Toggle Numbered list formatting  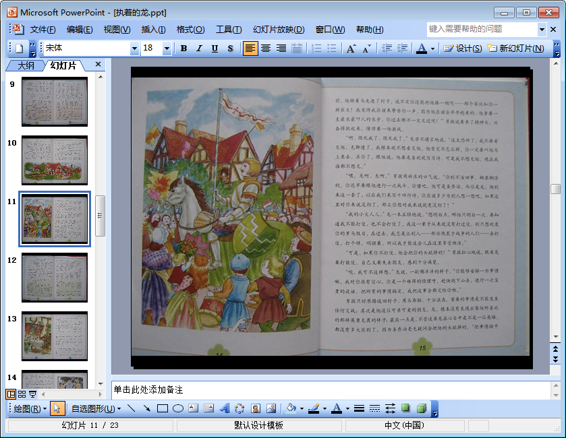pos(316,49)
